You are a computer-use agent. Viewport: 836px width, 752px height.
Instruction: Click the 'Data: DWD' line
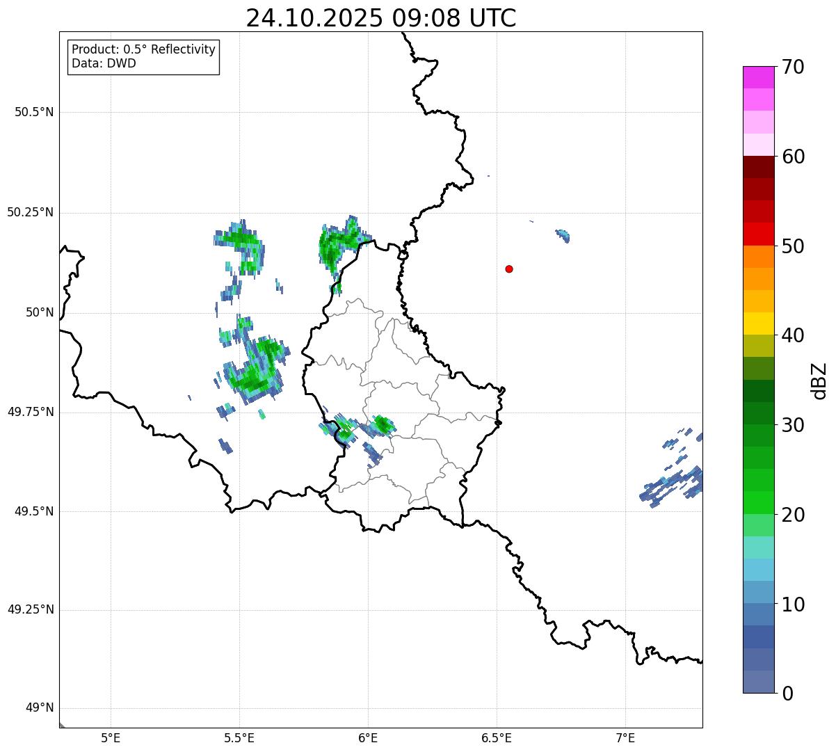[x=104, y=64]
